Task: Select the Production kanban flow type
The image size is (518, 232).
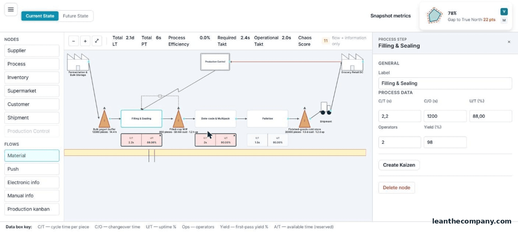Action: point(32,209)
